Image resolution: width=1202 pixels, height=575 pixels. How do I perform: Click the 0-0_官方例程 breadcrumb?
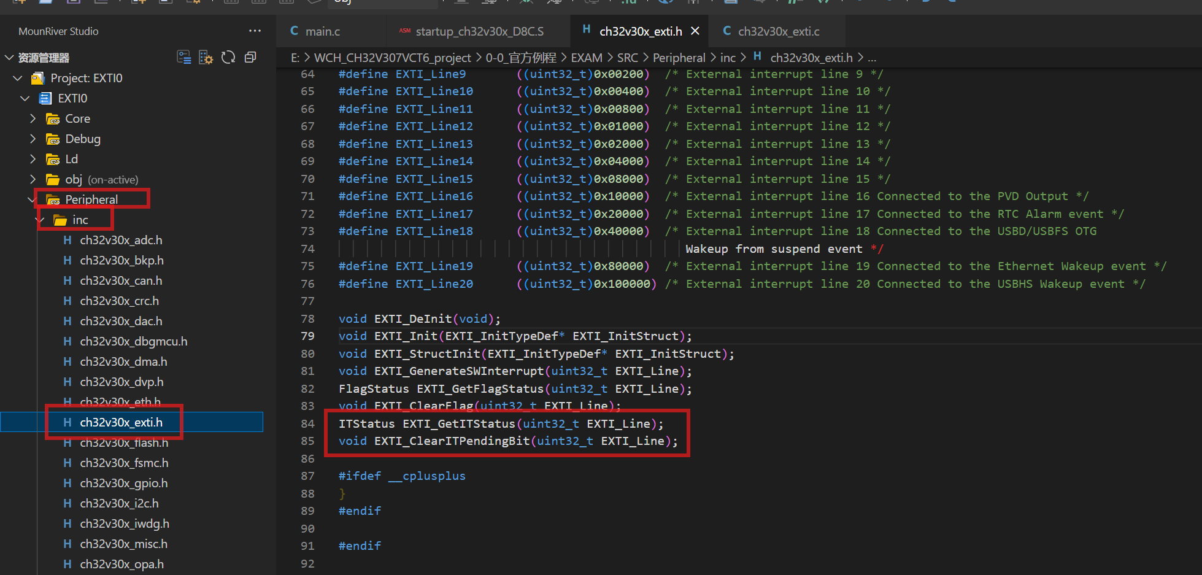point(521,57)
